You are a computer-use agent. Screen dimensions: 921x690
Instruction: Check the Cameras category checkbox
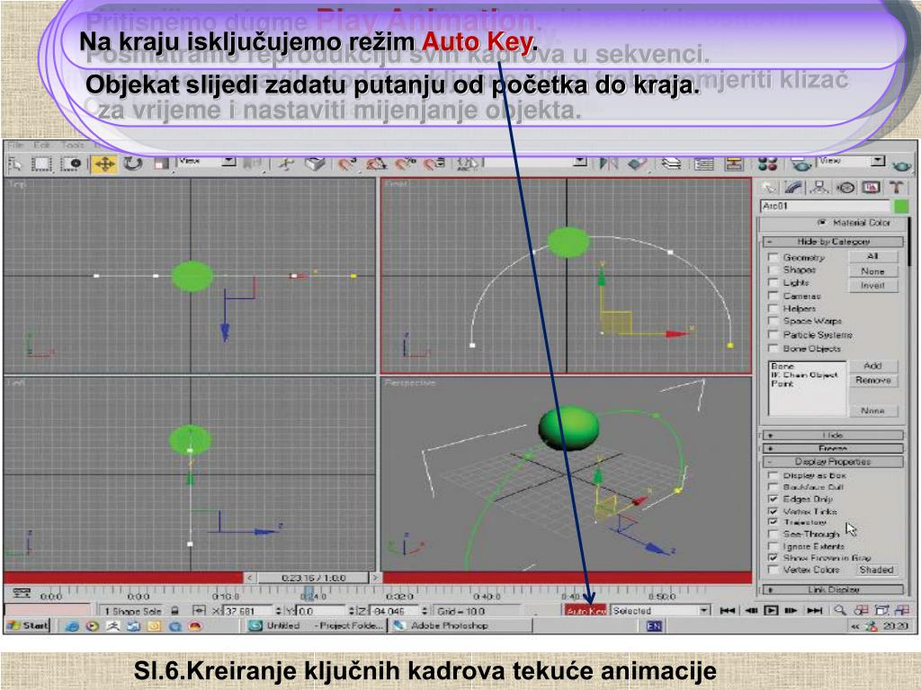click(773, 296)
